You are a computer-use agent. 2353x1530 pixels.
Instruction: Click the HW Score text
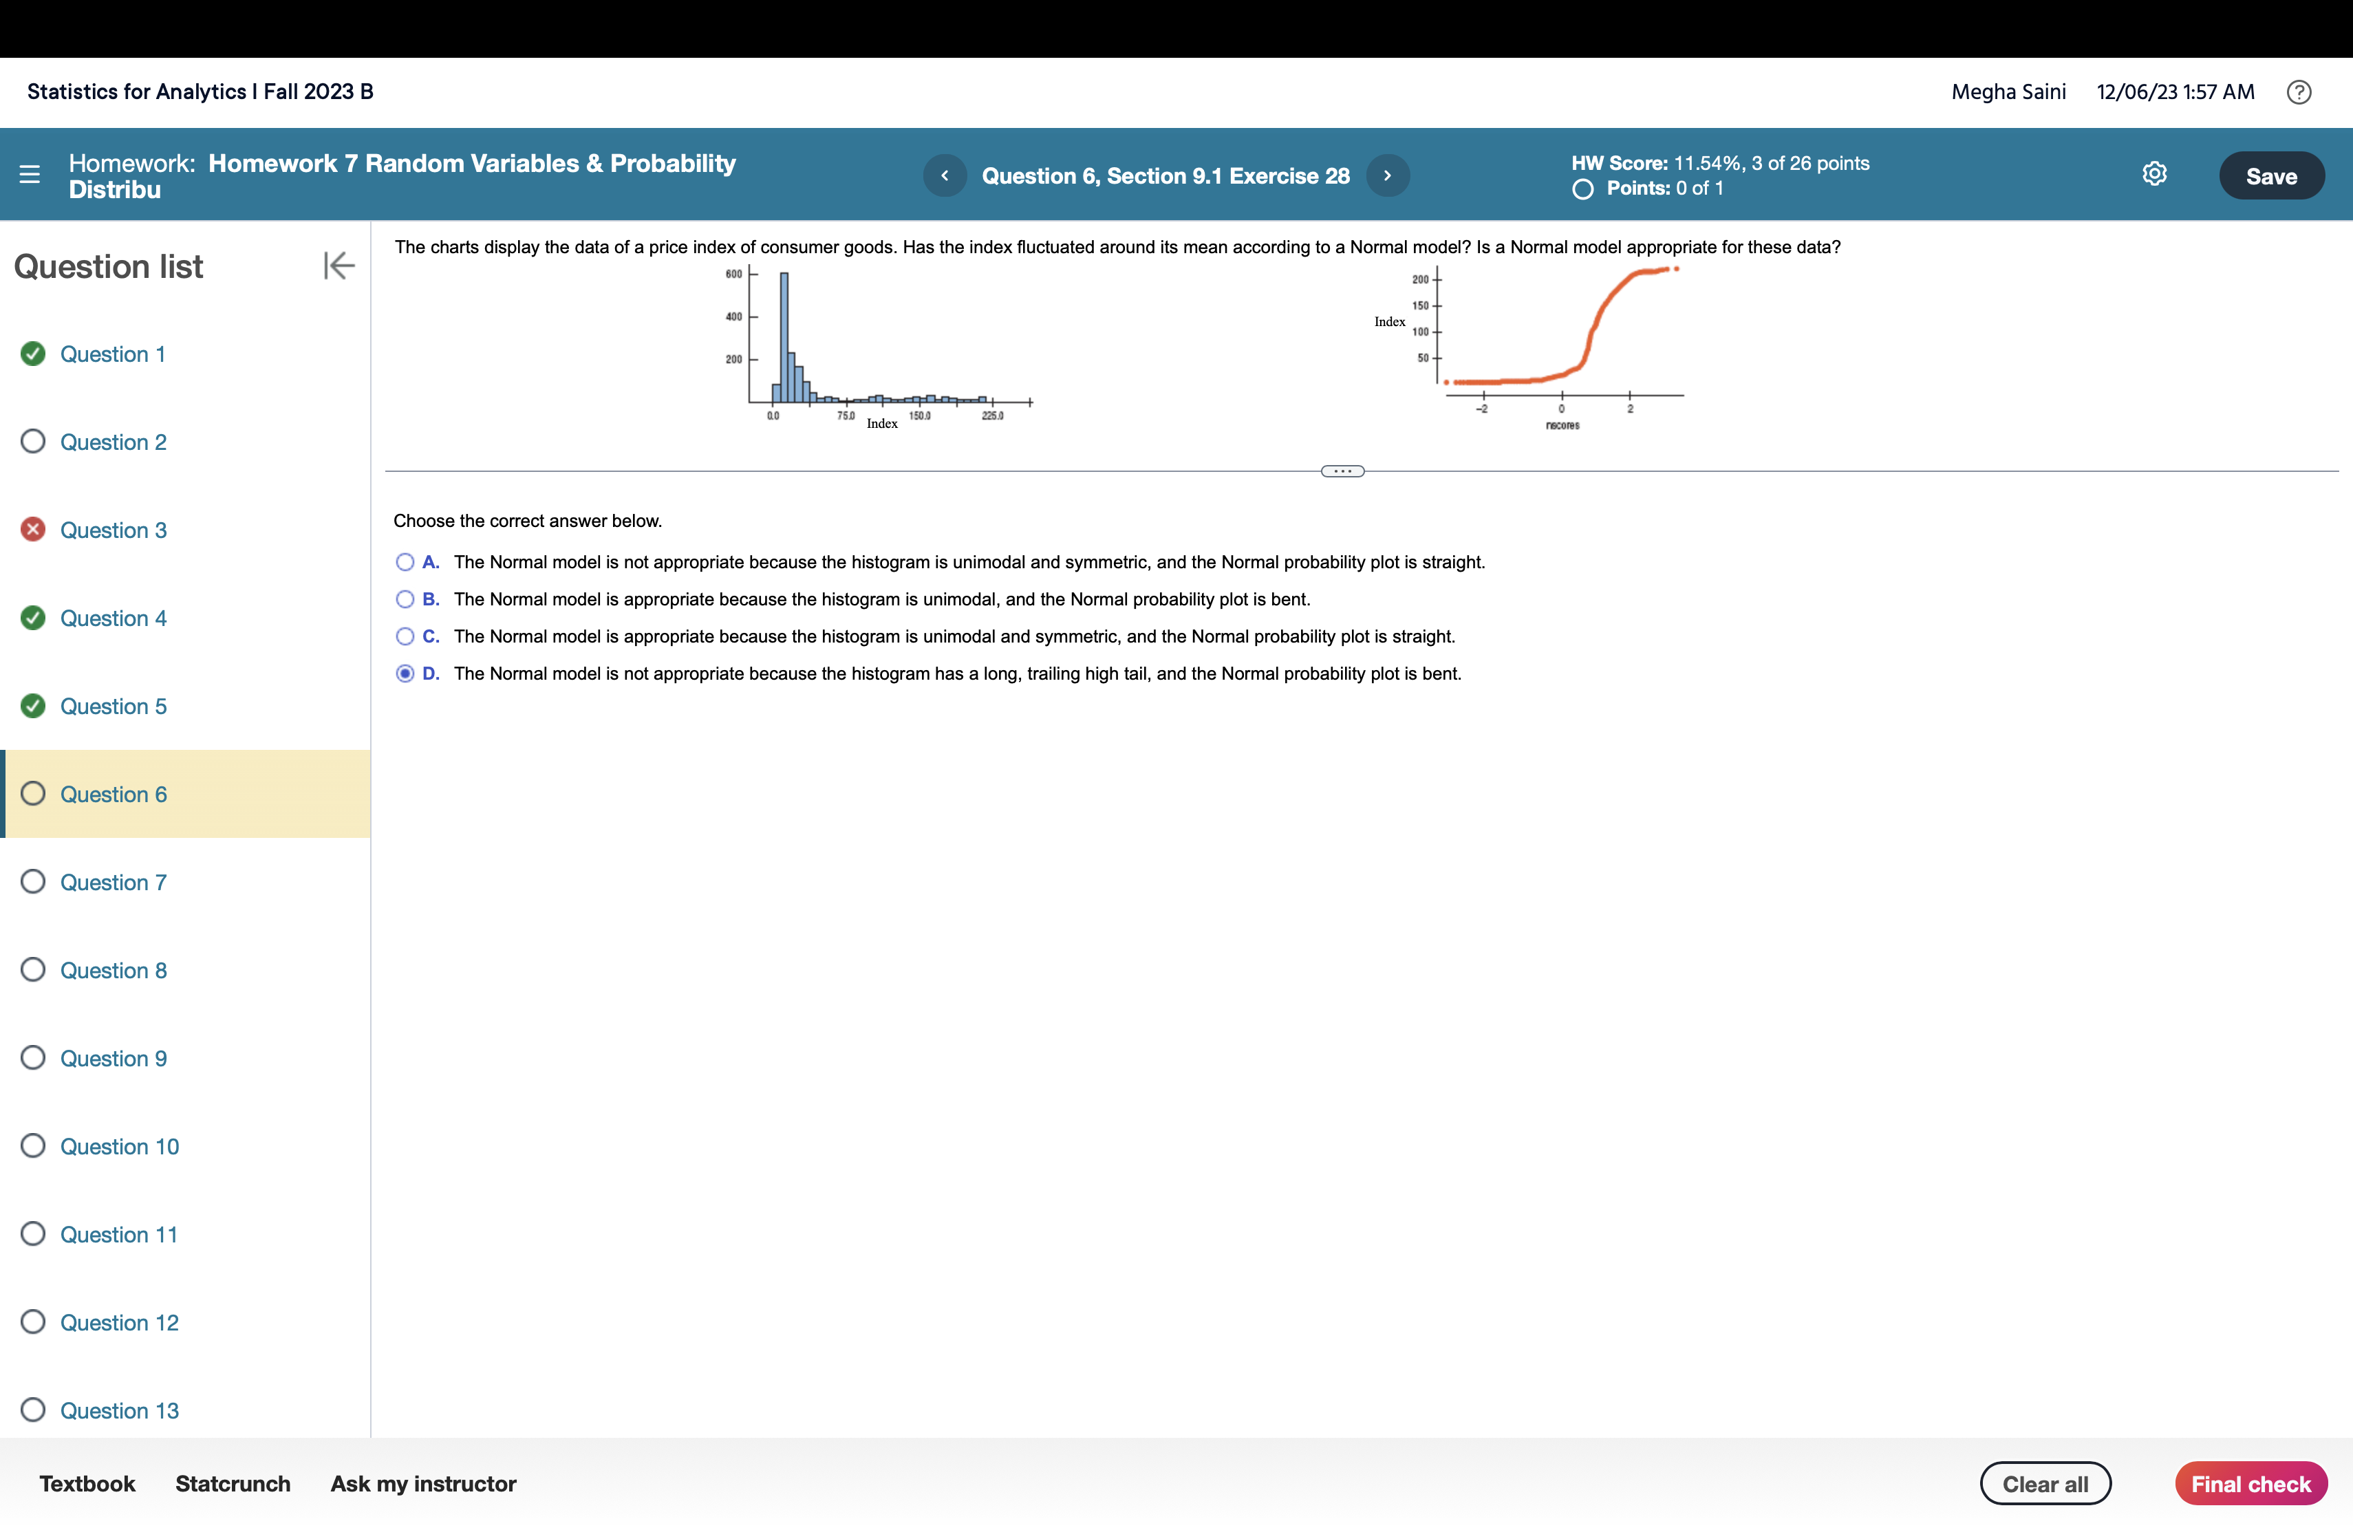1720,163
